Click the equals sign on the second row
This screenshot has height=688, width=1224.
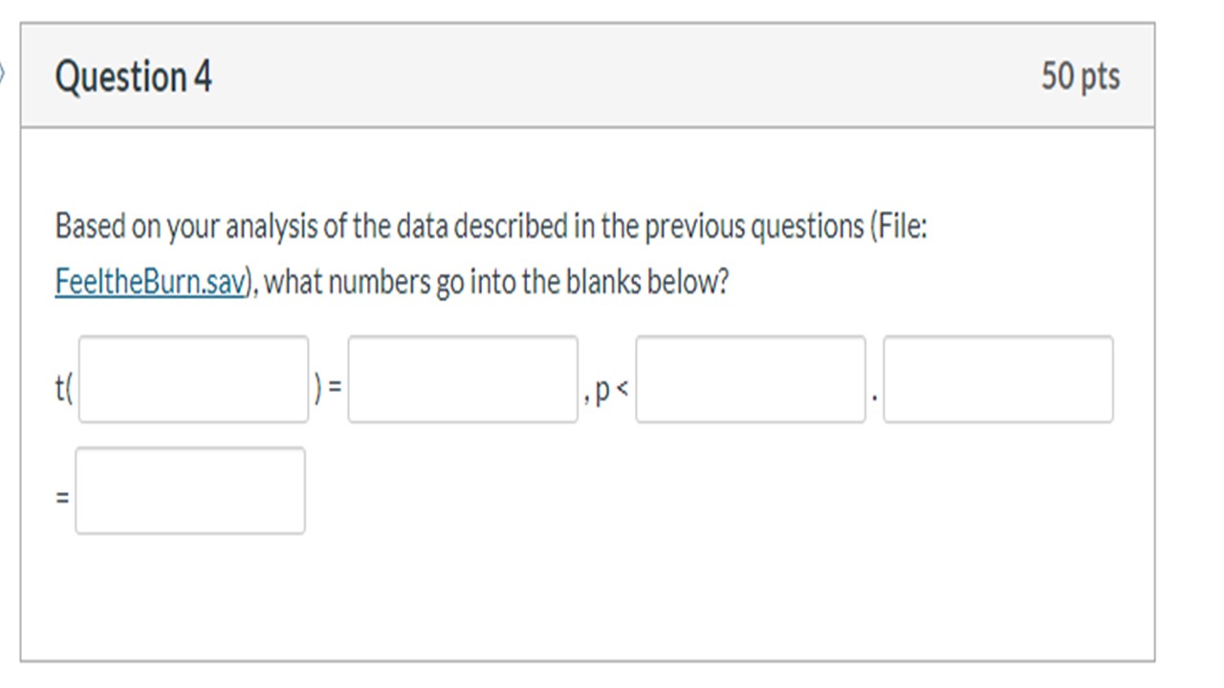click(x=62, y=498)
